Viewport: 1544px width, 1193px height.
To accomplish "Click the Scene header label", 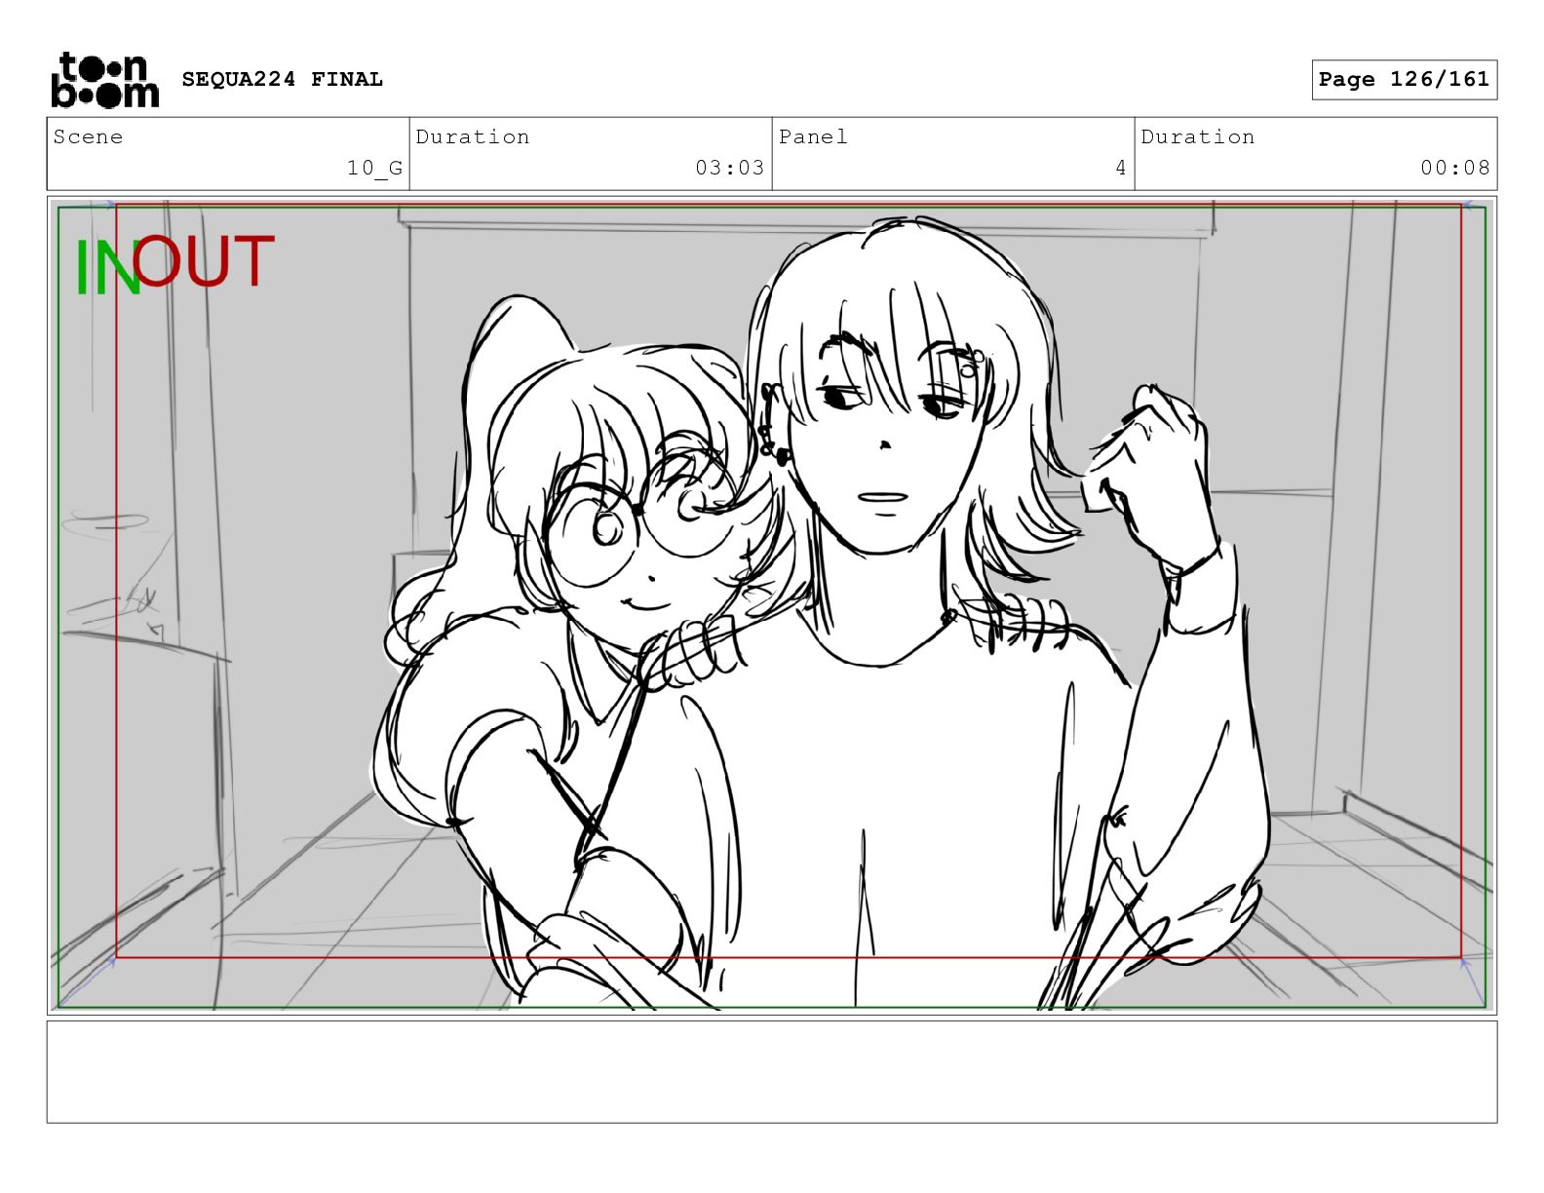I will (89, 136).
